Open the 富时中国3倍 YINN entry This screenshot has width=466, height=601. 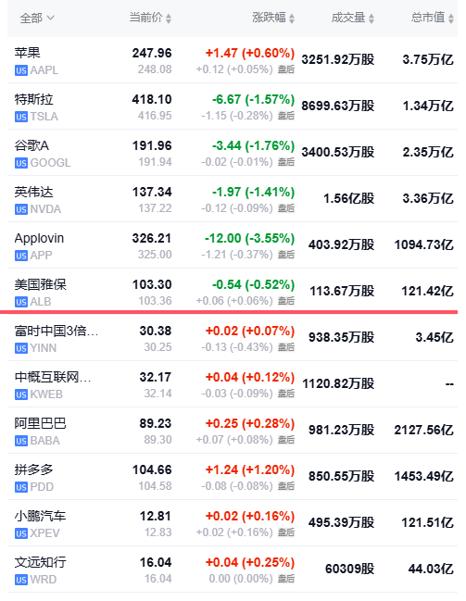(x=233, y=338)
